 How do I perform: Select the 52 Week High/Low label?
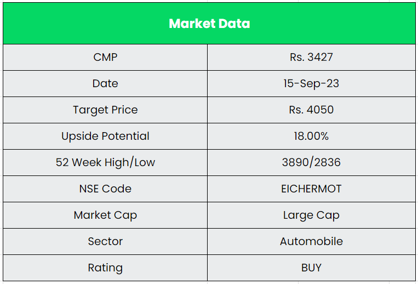point(105,162)
